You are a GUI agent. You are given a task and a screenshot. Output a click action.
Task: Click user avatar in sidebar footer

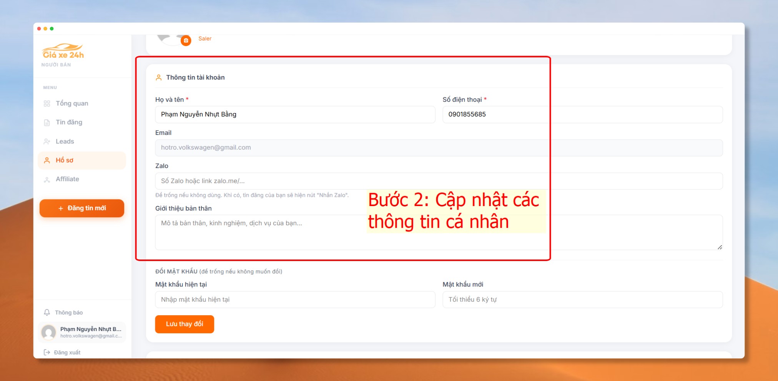click(x=49, y=332)
